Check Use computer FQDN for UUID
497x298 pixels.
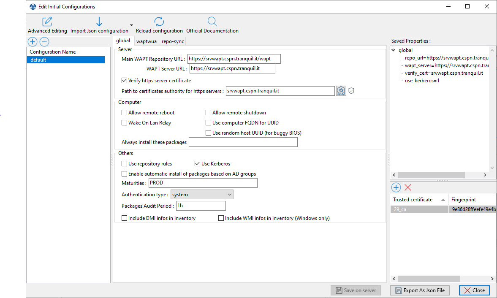[x=208, y=122]
